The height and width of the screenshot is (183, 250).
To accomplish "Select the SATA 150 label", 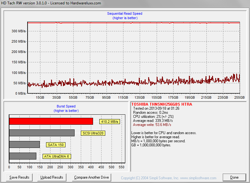I will pos(56,145).
